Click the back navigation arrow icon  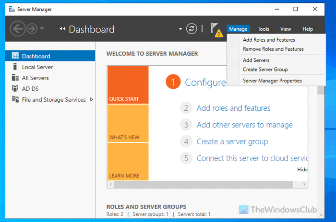point(17,29)
